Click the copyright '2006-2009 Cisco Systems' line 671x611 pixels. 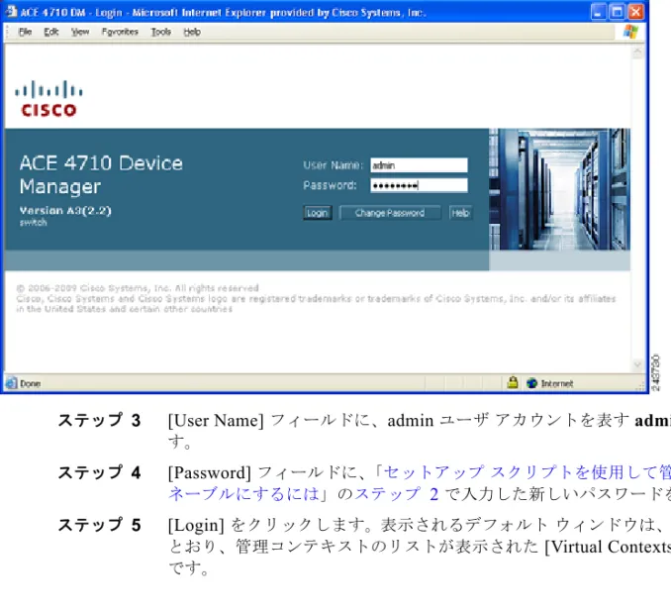point(138,288)
